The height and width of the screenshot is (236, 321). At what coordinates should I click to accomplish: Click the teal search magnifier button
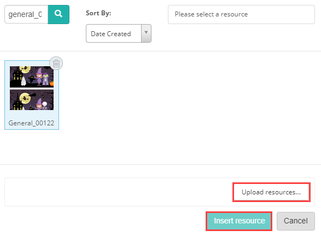[59, 14]
